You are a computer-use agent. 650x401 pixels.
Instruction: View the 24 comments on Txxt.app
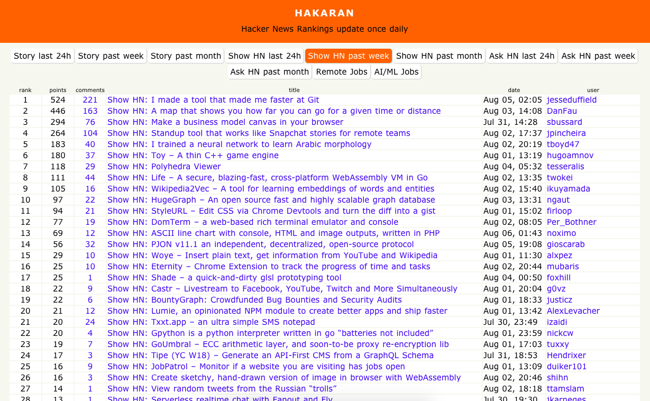90,322
